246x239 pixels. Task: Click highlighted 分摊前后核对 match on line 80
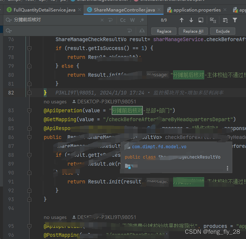coord(189,75)
